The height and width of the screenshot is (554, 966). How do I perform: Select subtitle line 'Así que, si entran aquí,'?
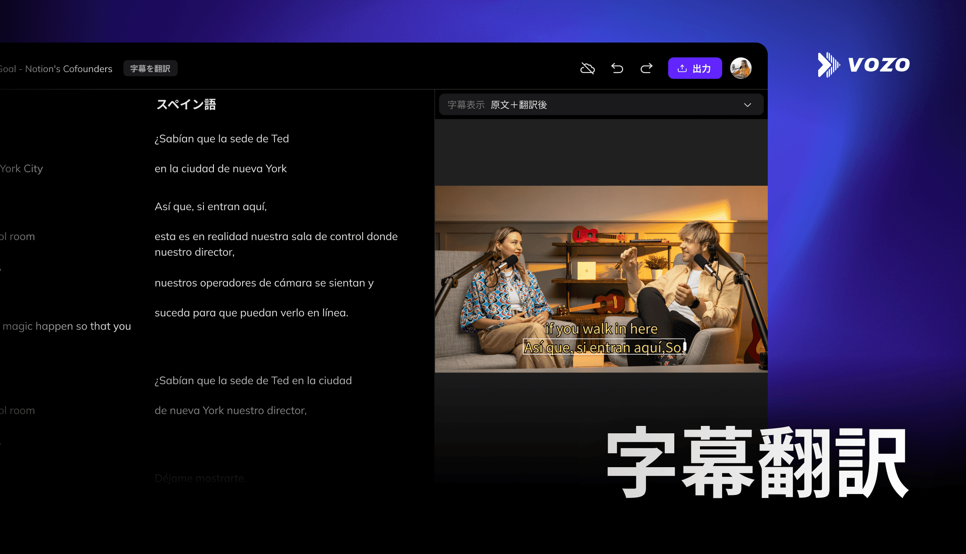click(x=210, y=206)
